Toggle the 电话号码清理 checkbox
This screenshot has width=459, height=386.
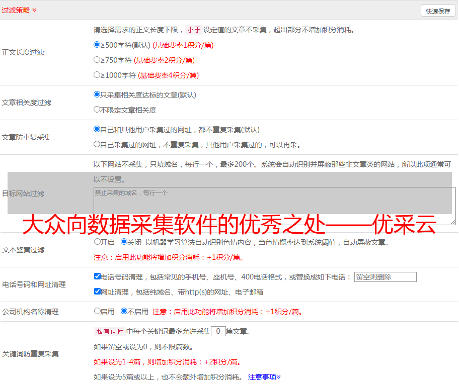(97, 276)
